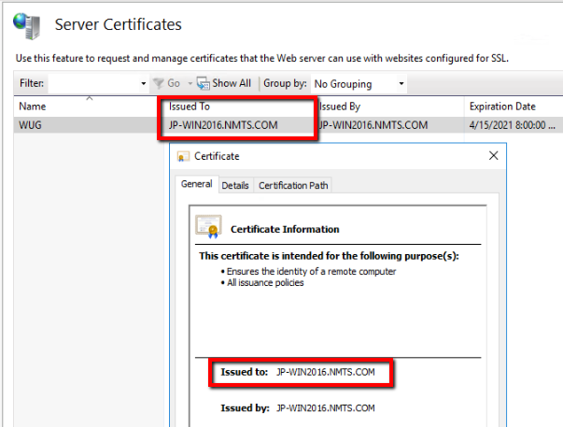Click the Certificate Information ribbon icon
Screen dimensions: 563x427
[208, 227]
